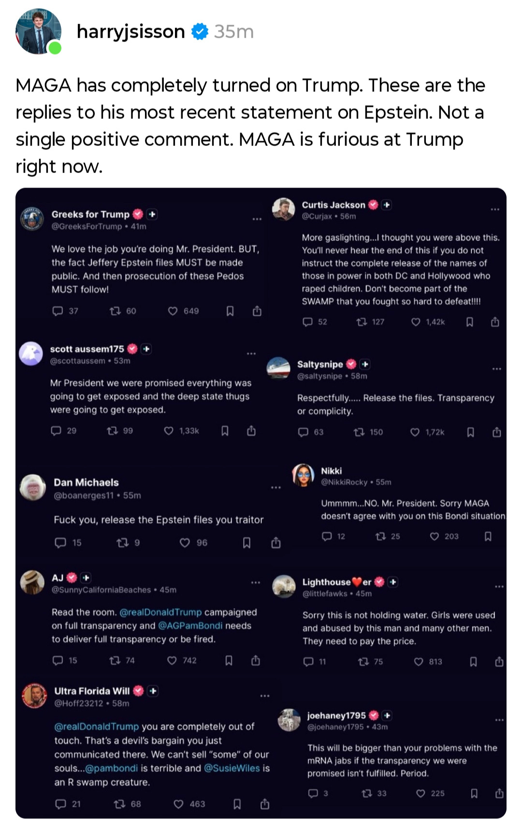
Task: Open three-dot menu on Dan Michaels' reply
Action: pos(275,487)
